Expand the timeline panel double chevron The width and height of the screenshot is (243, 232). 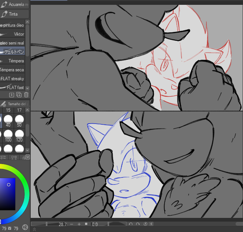(34, 229)
